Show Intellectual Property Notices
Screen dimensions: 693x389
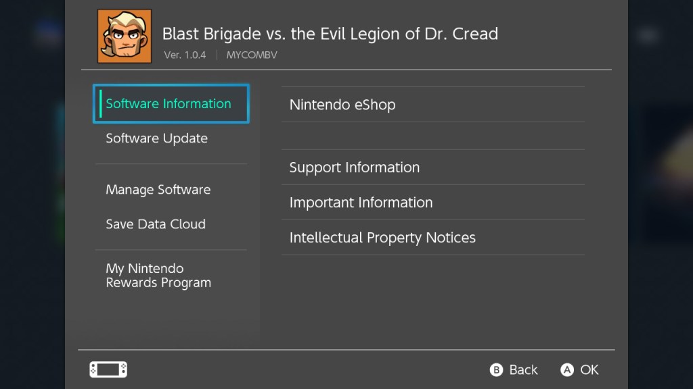point(382,238)
